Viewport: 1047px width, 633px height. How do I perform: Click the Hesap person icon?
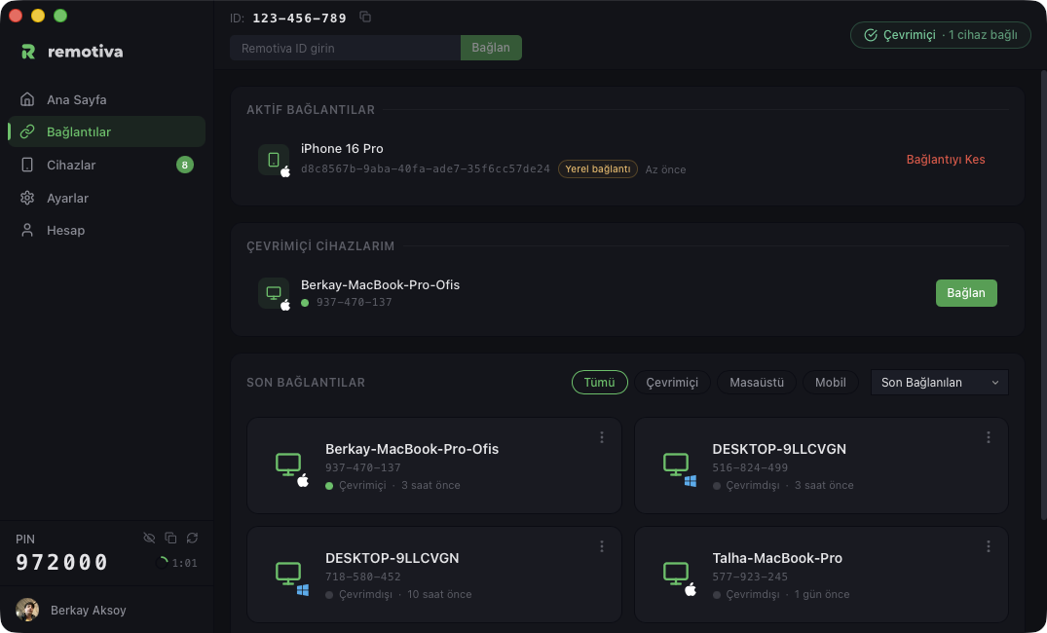click(x=27, y=231)
